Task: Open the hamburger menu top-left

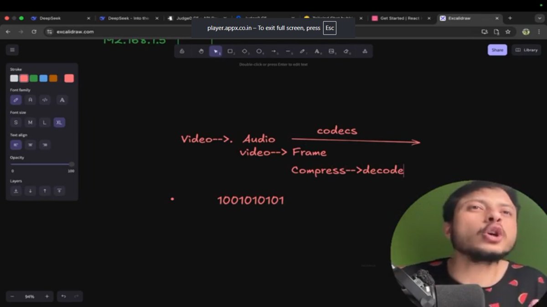Action: [x=12, y=50]
